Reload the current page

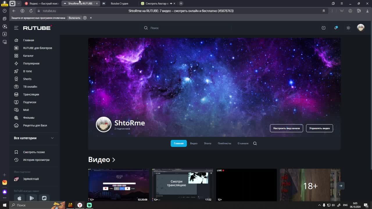(31, 11)
